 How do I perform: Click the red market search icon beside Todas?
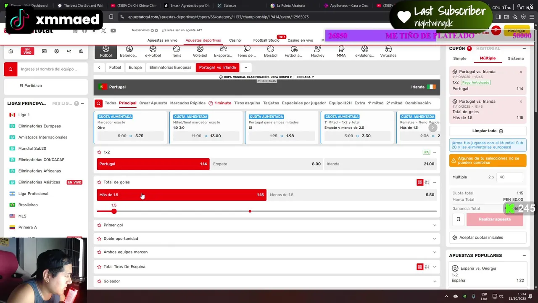tap(98, 103)
